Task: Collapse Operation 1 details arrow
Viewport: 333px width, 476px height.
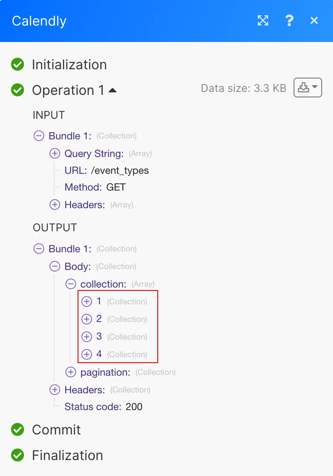Action: pos(112,90)
